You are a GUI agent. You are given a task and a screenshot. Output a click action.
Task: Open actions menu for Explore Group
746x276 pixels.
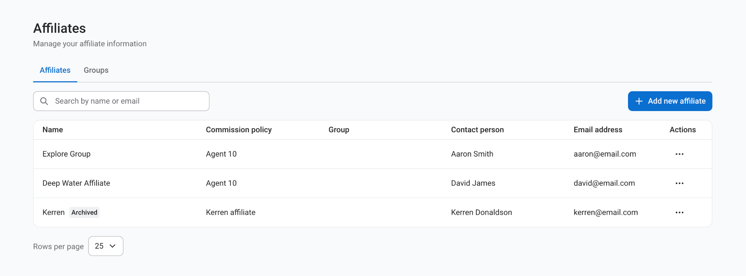[679, 154]
